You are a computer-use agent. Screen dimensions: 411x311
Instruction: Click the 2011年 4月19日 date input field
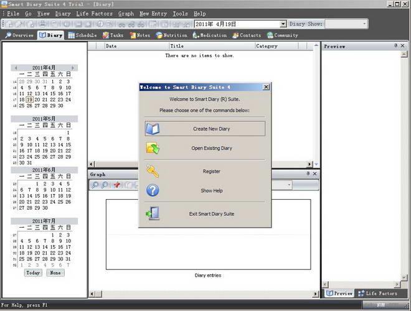click(237, 24)
